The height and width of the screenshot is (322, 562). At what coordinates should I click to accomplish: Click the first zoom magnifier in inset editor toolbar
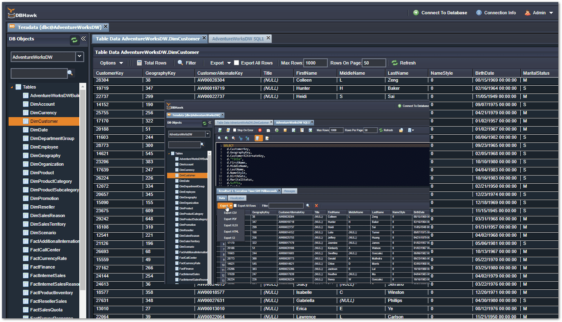click(x=219, y=138)
